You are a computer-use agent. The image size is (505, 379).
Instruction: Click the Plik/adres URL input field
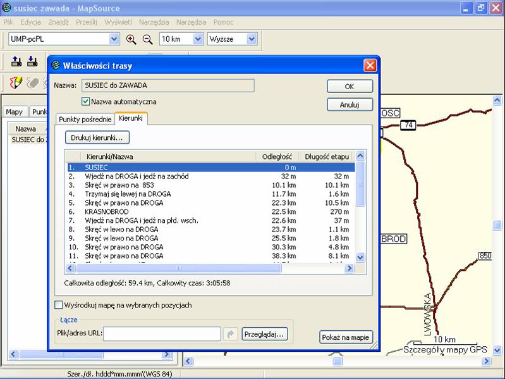(x=162, y=334)
